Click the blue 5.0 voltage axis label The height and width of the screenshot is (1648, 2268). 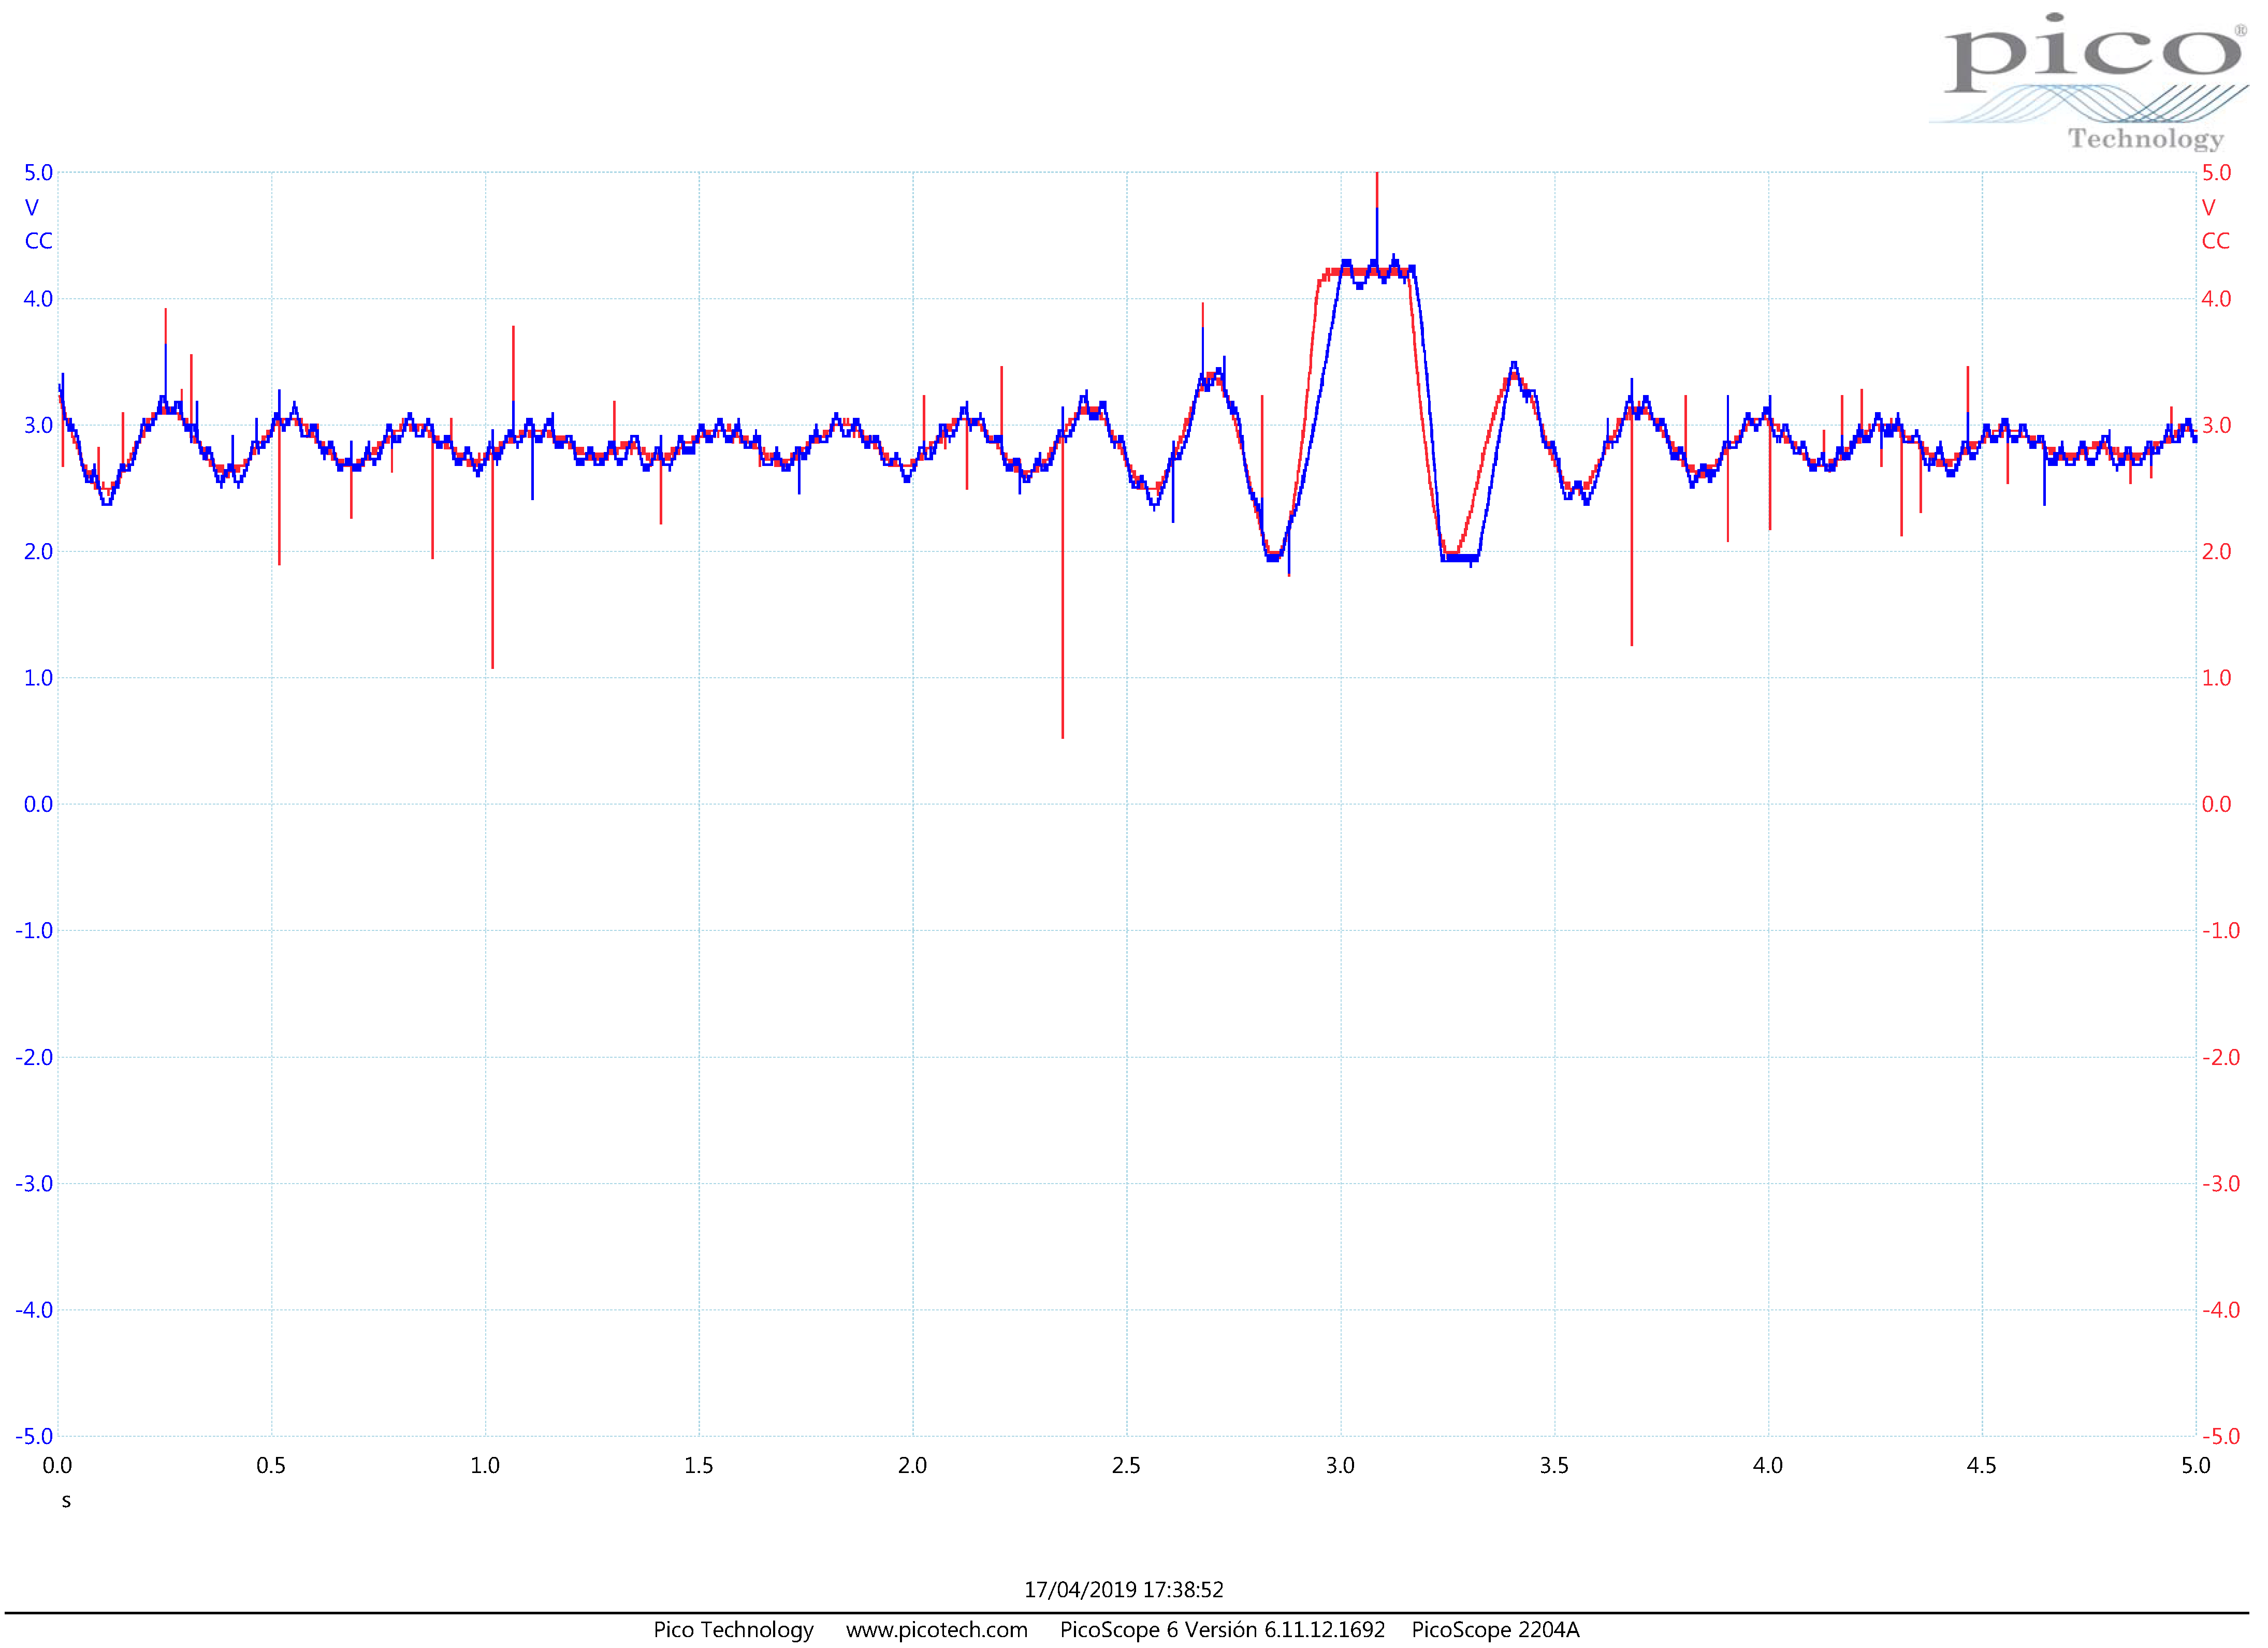38,173
